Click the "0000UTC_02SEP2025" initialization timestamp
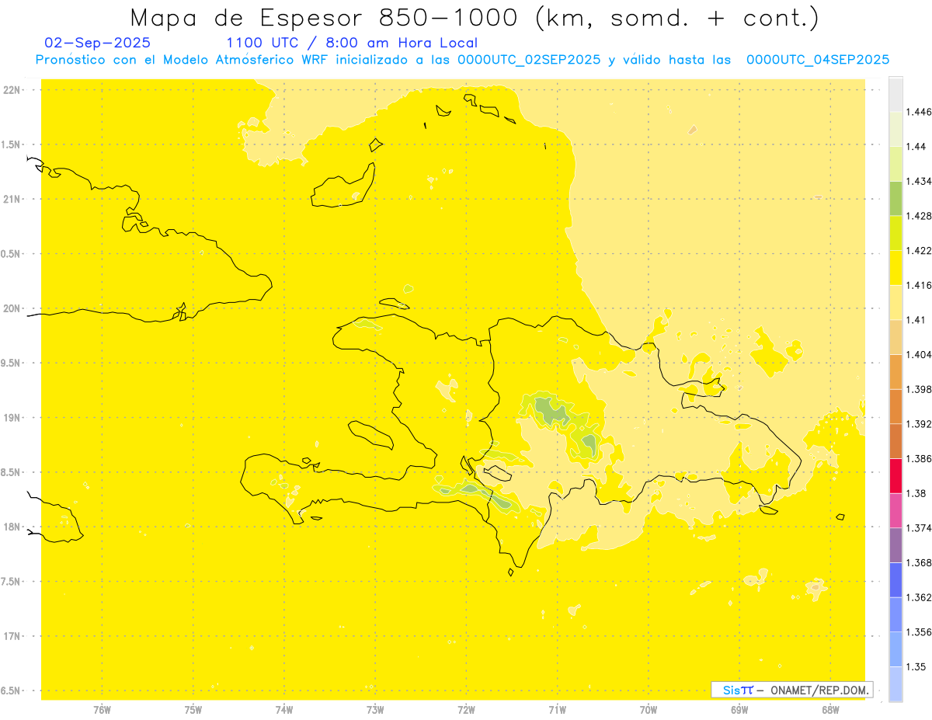 click(529, 60)
